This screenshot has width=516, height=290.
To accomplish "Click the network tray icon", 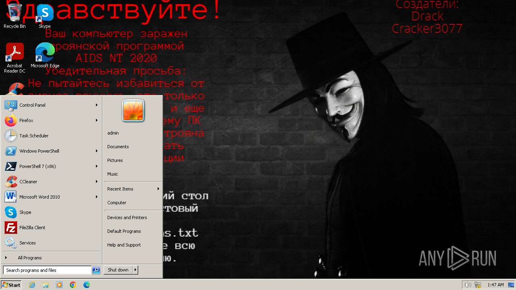I will (x=478, y=285).
